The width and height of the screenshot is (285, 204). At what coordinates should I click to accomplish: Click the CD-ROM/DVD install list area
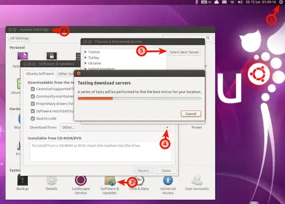pyautogui.click(x=100, y=152)
